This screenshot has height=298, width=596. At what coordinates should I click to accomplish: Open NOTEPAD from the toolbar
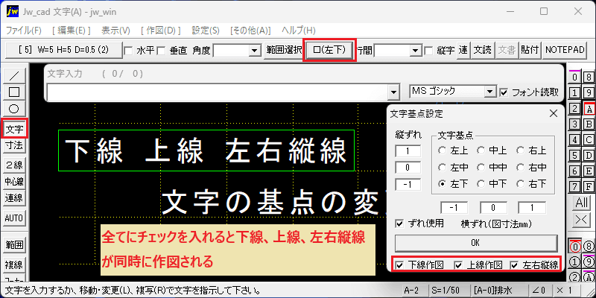(x=564, y=50)
